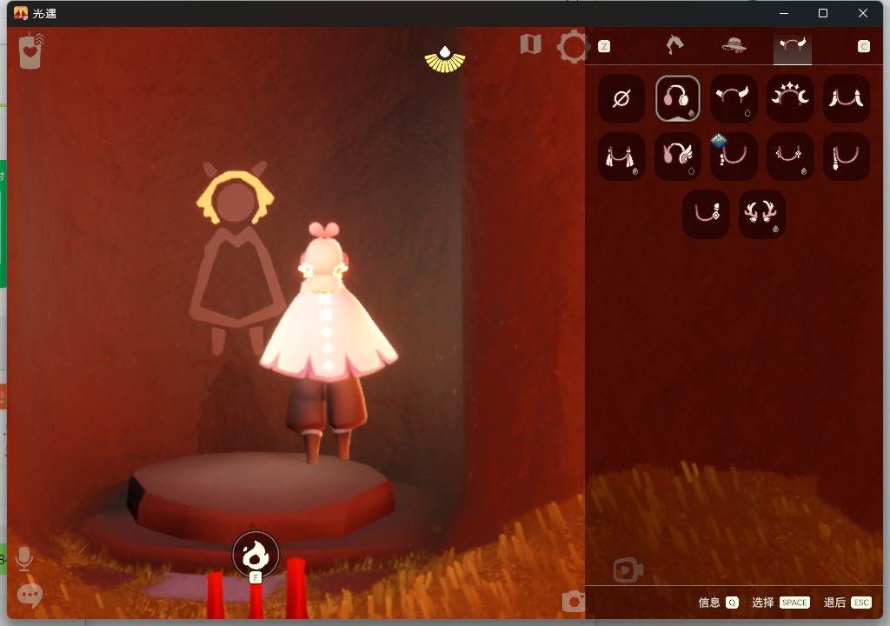The width and height of the screenshot is (890, 626).
Task: Open the chat bubble
Action: [x=30, y=596]
